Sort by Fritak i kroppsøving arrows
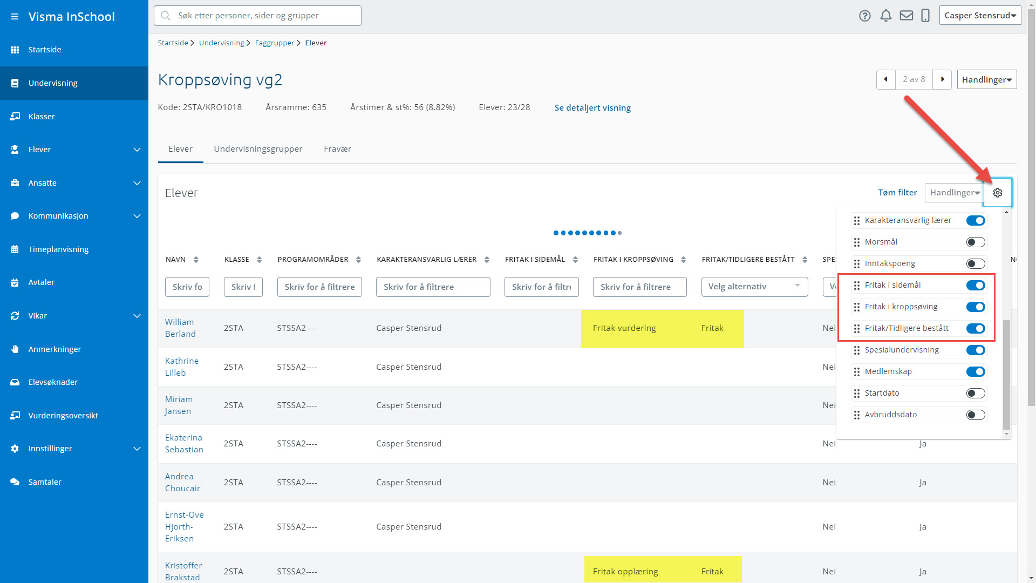The width and height of the screenshot is (1036, 583). pos(683,260)
